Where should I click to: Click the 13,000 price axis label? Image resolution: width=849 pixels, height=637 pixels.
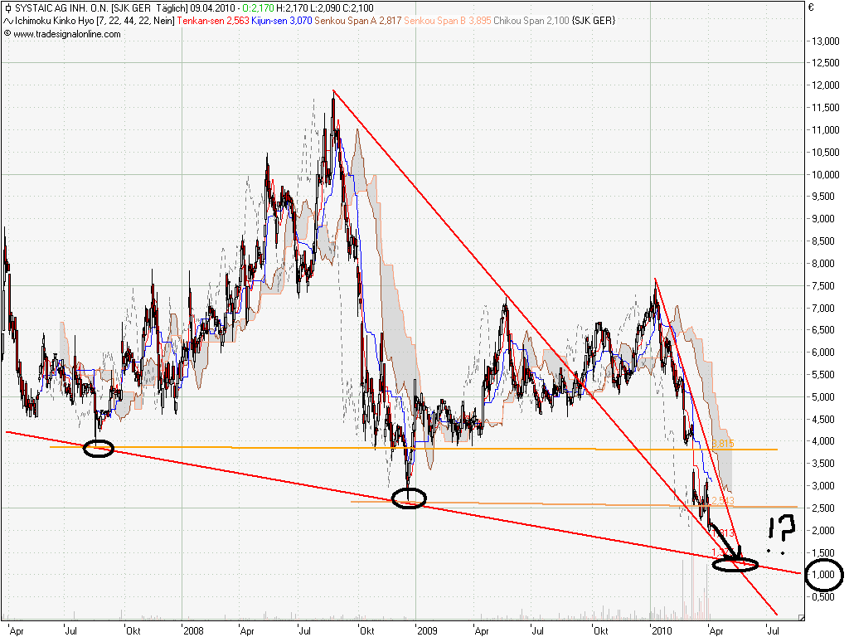tap(825, 41)
